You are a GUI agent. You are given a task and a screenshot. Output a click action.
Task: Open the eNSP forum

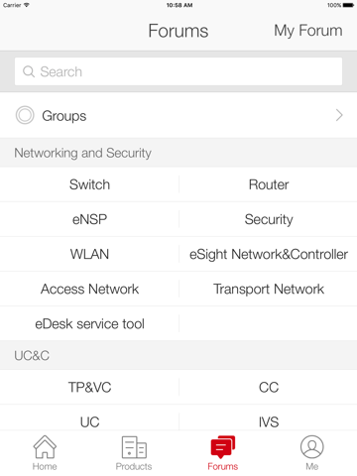89,219
